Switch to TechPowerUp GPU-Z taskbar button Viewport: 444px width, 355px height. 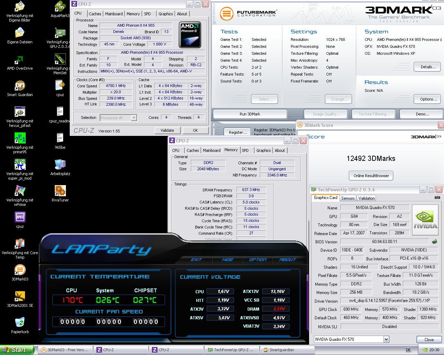231,350
